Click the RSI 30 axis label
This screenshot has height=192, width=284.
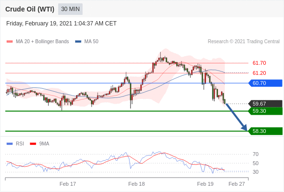(256, 172)
